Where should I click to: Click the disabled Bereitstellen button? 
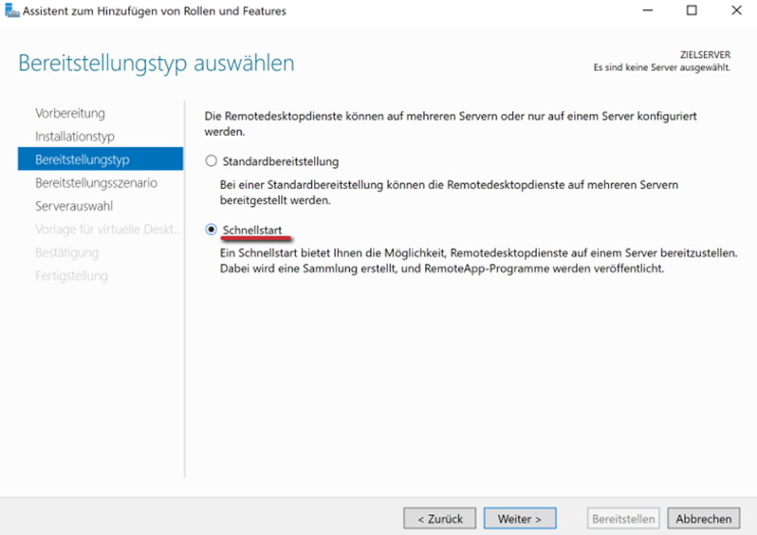tap(623, 519)
